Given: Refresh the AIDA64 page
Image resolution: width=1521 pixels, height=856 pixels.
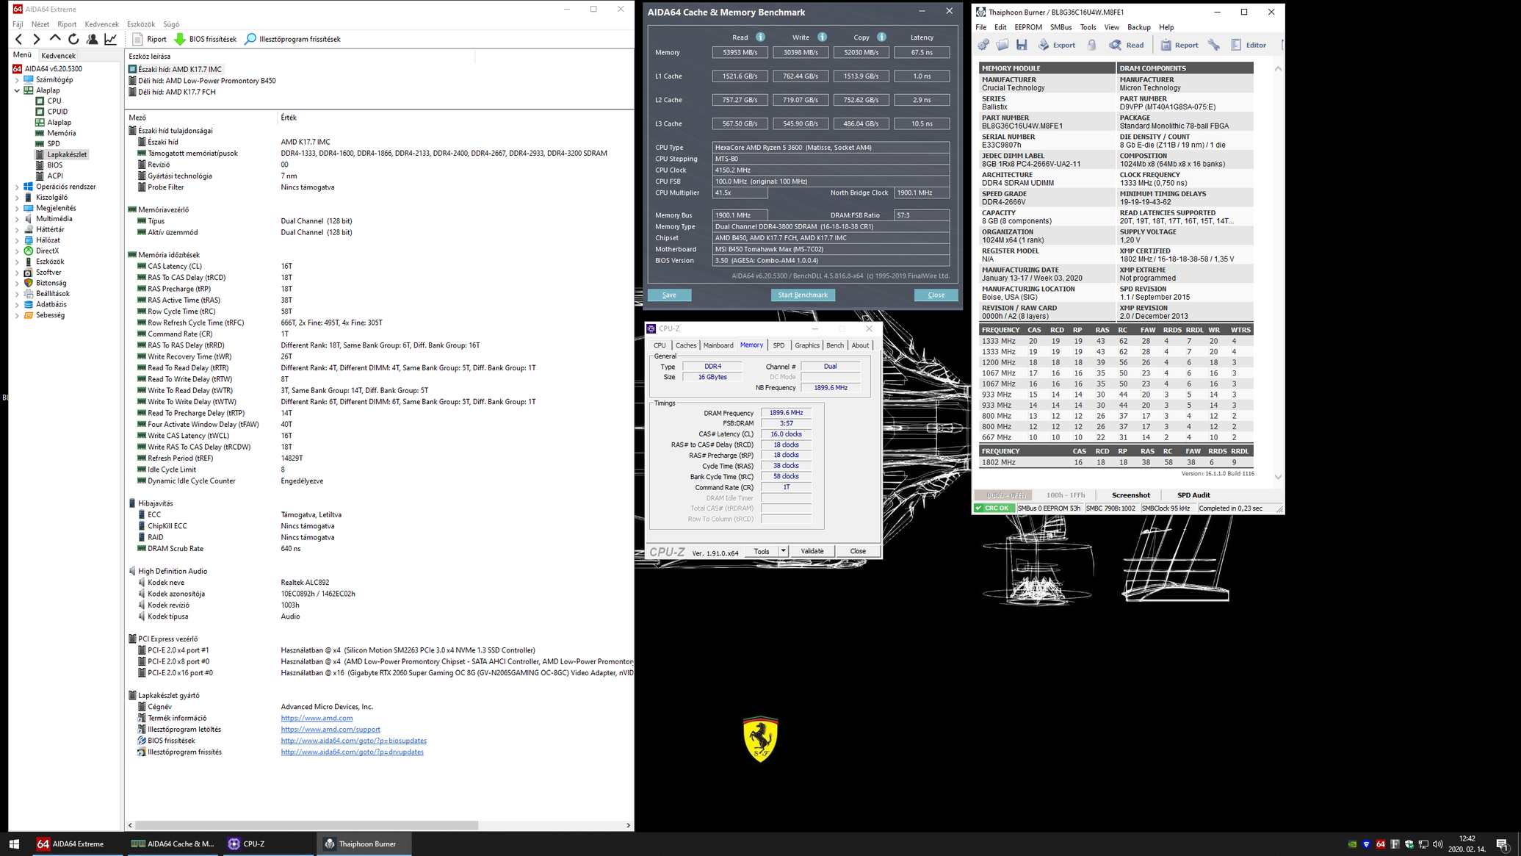Looking at the screenshot, I should [x=73, y=39].
